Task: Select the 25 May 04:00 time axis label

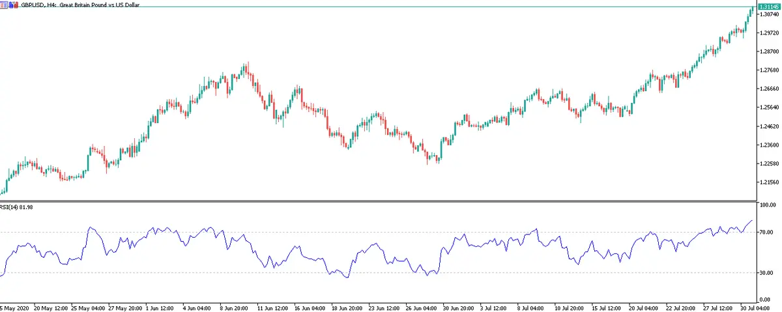Action: tap(89, 307)
